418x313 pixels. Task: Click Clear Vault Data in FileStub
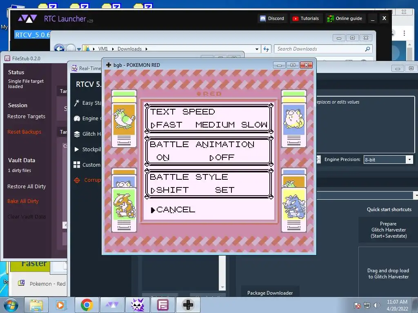27,217
